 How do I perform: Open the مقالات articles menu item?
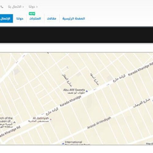coord(51,18)
